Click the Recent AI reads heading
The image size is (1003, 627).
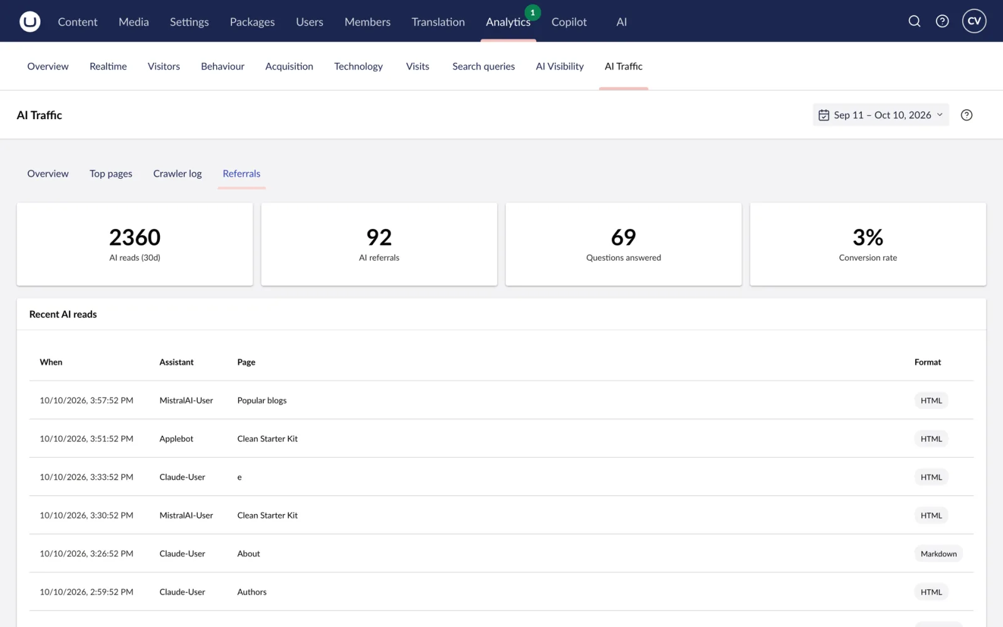coord(63,314)
